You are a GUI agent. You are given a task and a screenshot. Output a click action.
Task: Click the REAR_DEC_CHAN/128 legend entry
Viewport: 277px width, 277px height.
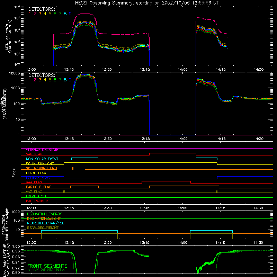pyautogui.click(x=46, y=223)
